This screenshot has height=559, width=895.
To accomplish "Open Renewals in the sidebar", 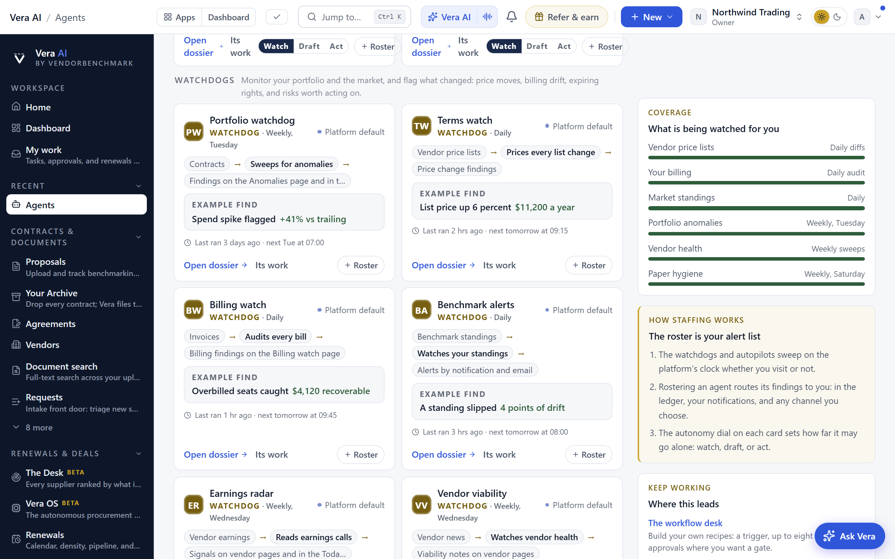I will coord(77,540).
